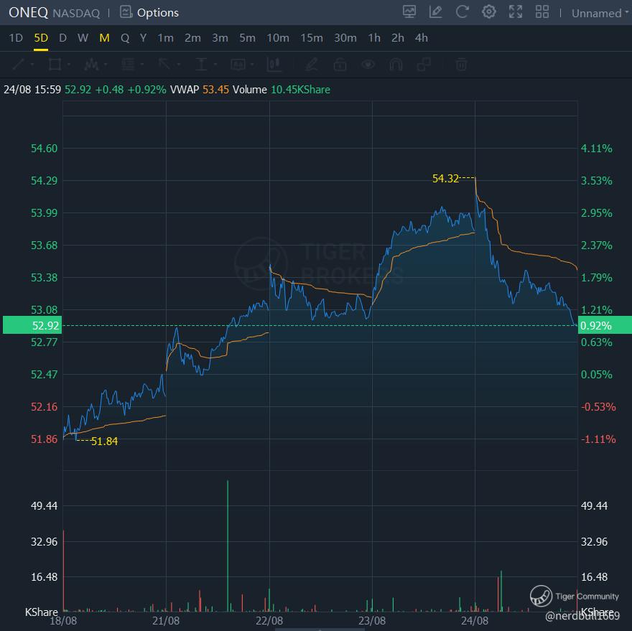The height and width of the screenshot is (631, 632).
Task: Click the Tiger Community logo icon
Action: [x=541, y=596]
